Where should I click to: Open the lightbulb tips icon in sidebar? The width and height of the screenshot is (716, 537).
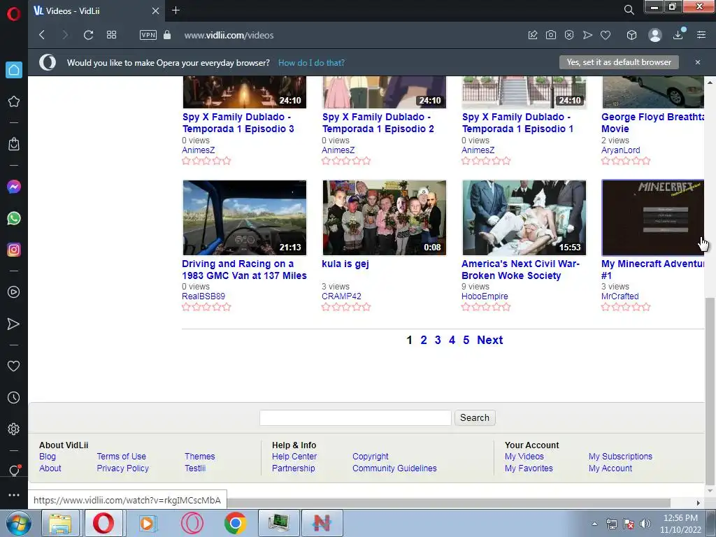pyautogui.click(x=14, y=471)
